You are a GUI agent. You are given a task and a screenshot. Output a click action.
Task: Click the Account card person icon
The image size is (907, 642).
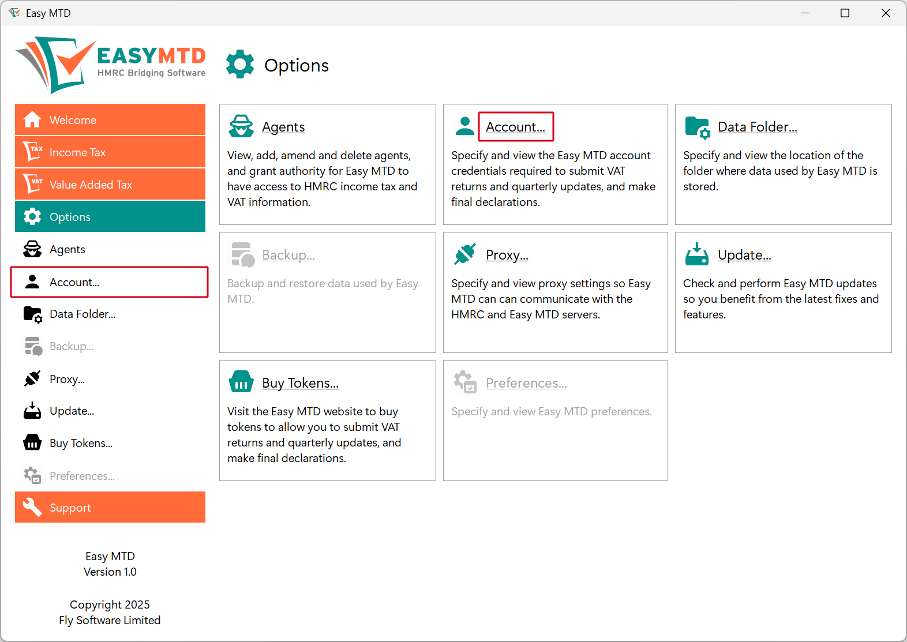tap(464, 126)
